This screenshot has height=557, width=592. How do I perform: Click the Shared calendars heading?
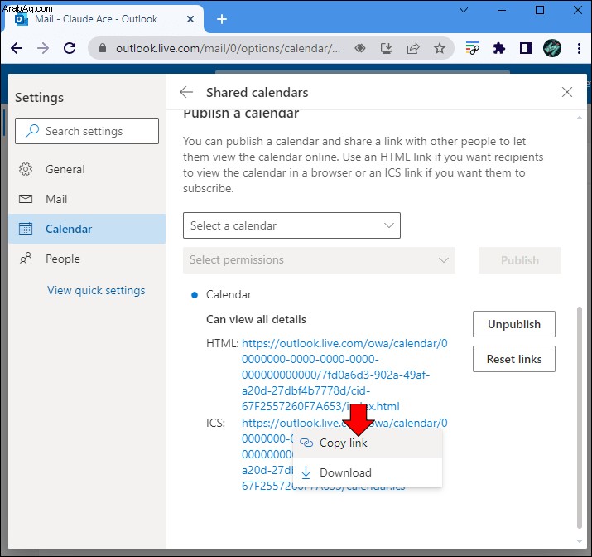pos(257,92)
